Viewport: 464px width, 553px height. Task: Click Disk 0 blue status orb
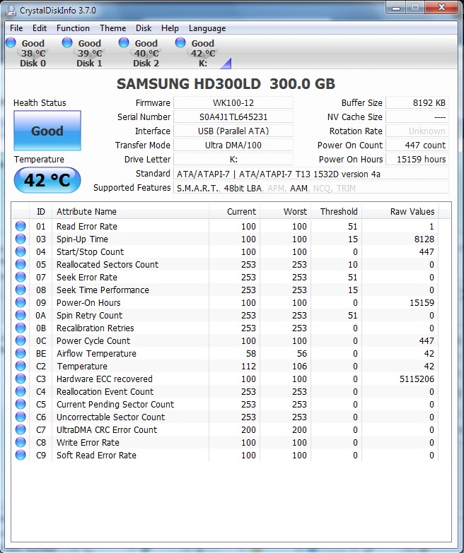(x=11, y=42)
